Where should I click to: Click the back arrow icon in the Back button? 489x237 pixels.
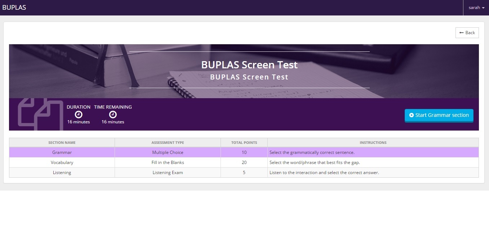click(461, 33)
